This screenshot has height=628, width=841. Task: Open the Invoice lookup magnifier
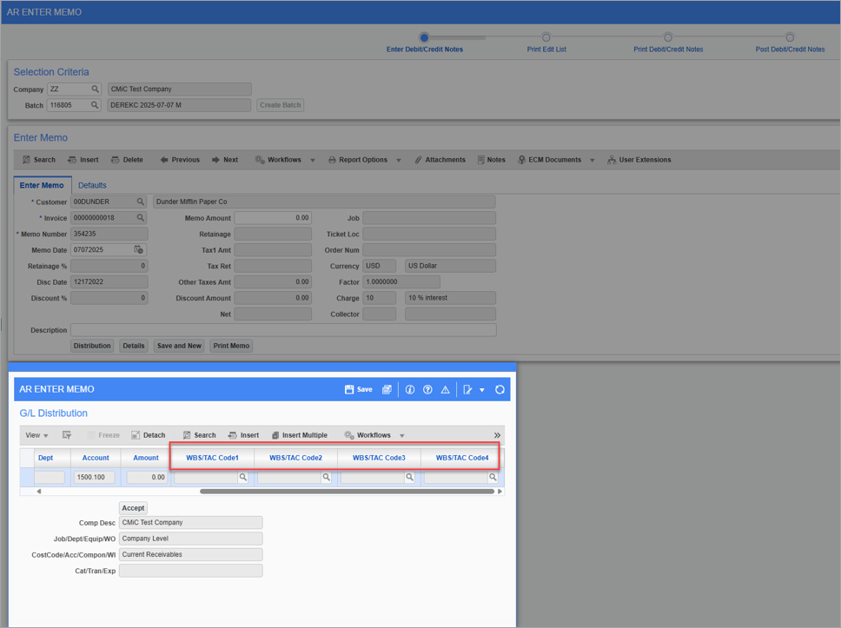pyautogui.click(x=140, y=218)
